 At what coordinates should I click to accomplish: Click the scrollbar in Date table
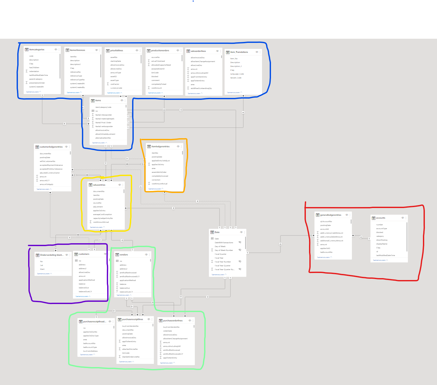point(245,243)
